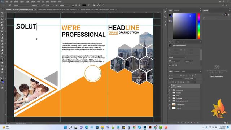Cancel current text edits
The height and width of the screenshot is (130, 231).
tap(99, 5)
